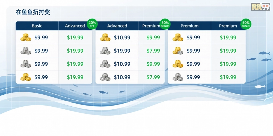Click the $9.99 price in the right table's first row

point(193,38)
